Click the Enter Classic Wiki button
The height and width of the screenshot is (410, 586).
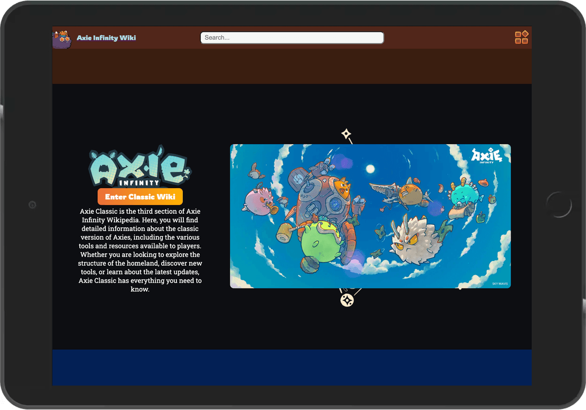[140, 197]
